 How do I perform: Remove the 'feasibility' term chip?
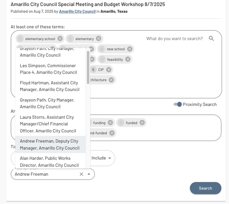(x=128, y=59)
